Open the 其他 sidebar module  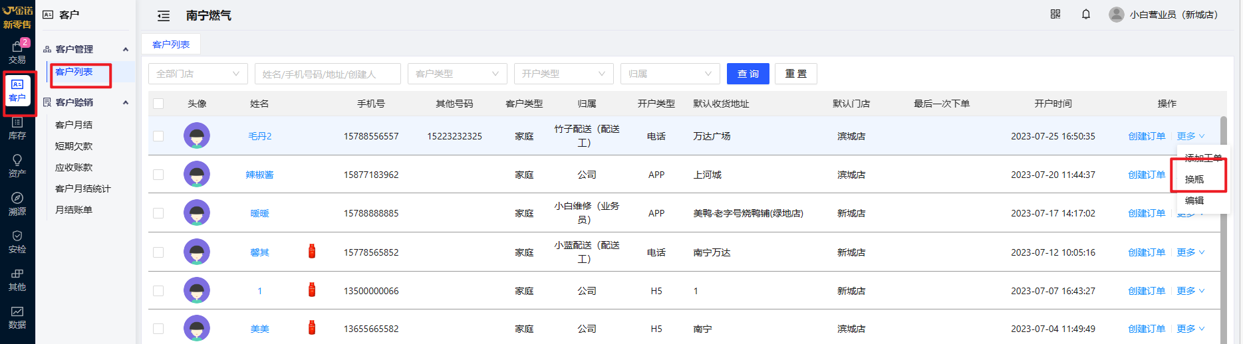(x=17, y=280)
